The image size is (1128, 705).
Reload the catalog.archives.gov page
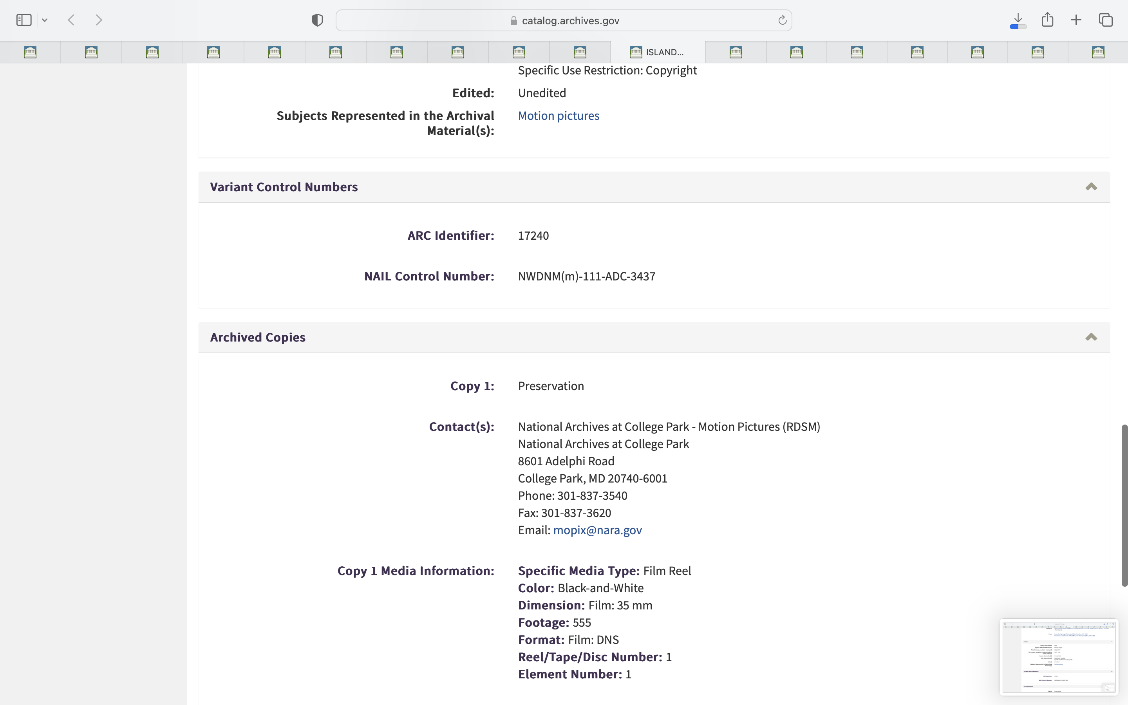coord(782,20)
